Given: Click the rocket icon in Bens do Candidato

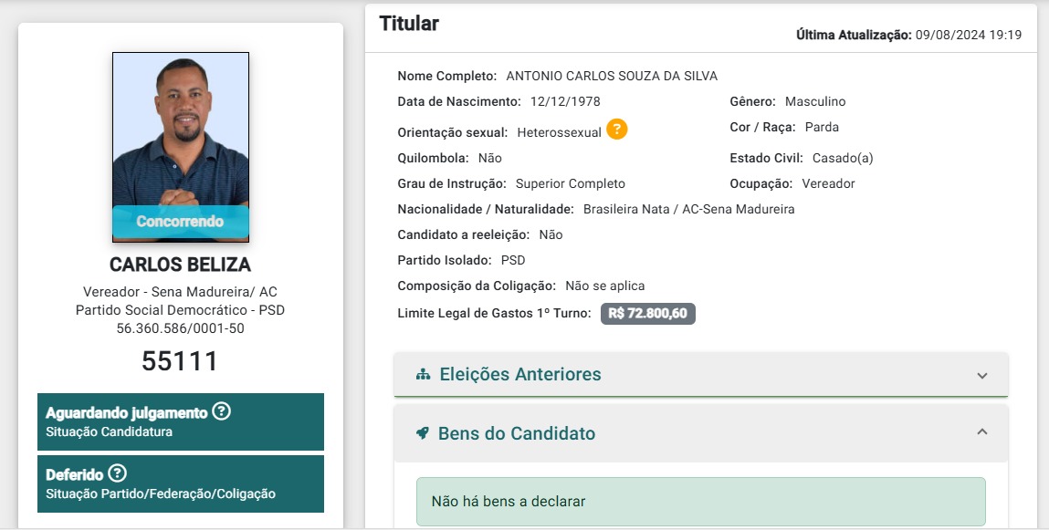Looking at the screenshot, I should (422, 433).
